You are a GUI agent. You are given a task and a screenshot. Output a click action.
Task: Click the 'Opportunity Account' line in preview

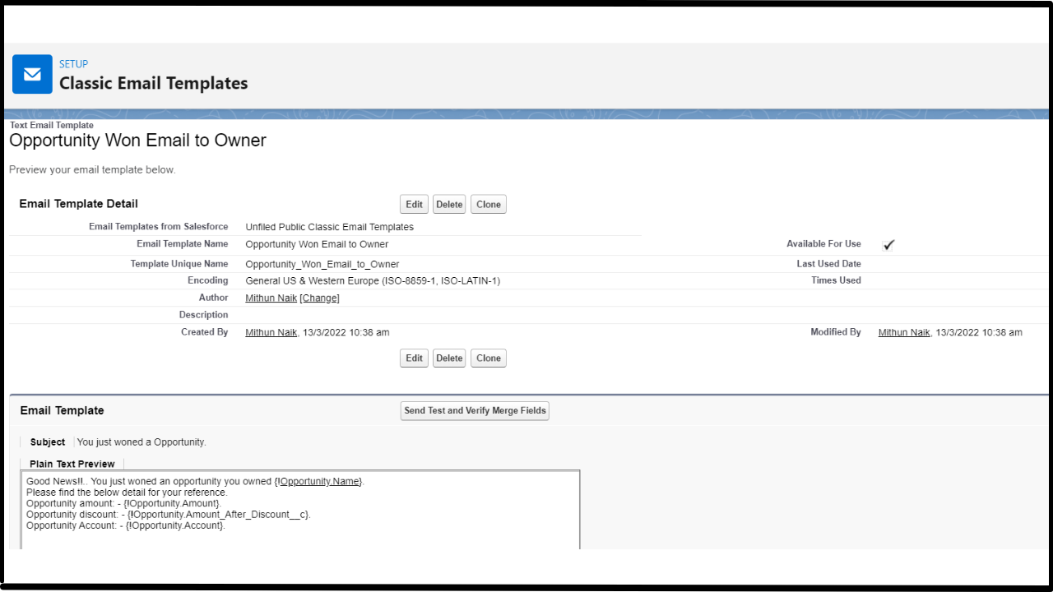click(x=126, y=525)
